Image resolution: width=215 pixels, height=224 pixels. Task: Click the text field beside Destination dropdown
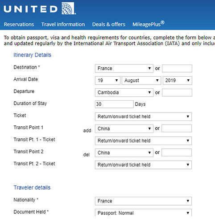(177, 69)
